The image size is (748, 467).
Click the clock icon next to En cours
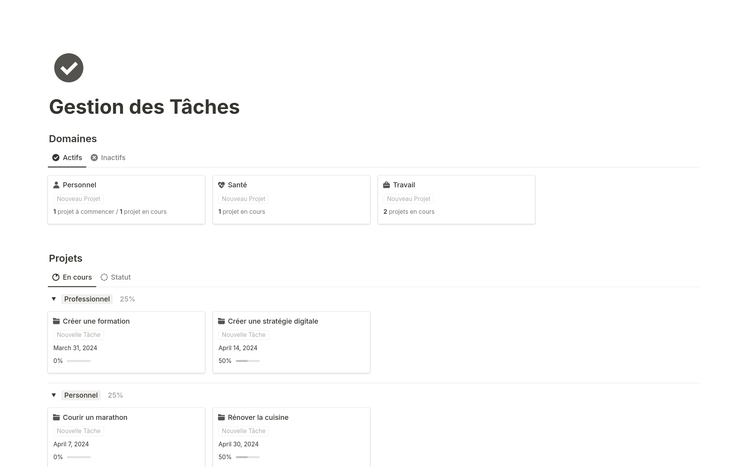[56, 277]
